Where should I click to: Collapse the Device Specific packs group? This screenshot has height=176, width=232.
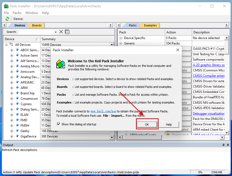pos(121,38)
